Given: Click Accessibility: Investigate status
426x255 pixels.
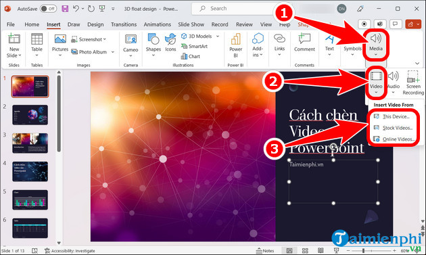Looking at the screenshot, I should click(x=70, y=251).
